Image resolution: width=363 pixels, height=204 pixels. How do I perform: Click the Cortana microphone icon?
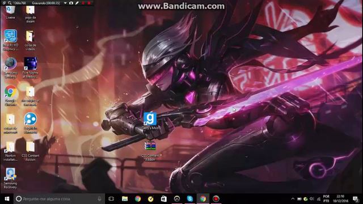[x=100, y=199]
